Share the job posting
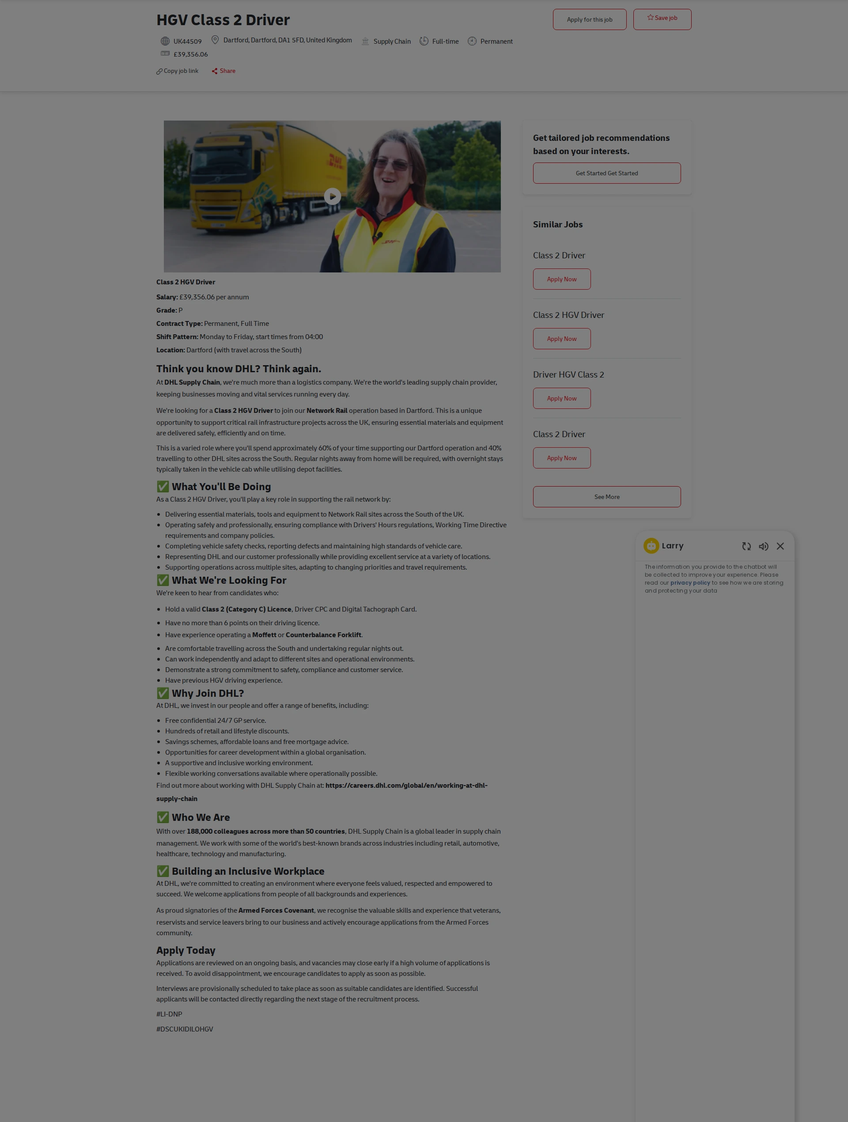Screen dimensions: 848x1122 (223, 71)
